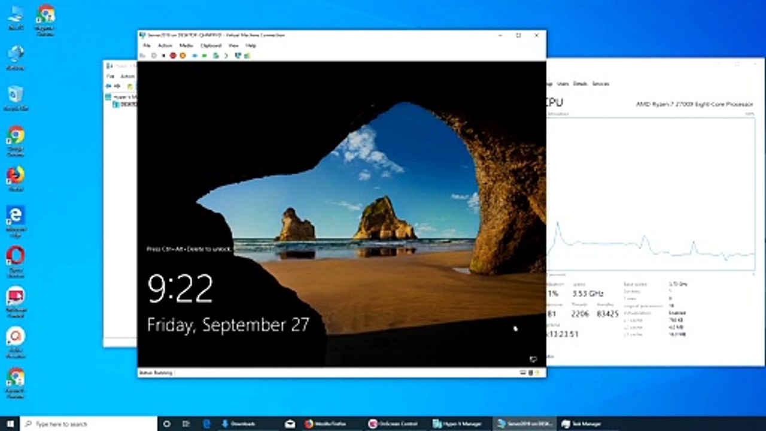766x431 pixels.
Task: Click 'Press Ctrl+Alt+Delete to unlock' text
Action: (189, 248)
